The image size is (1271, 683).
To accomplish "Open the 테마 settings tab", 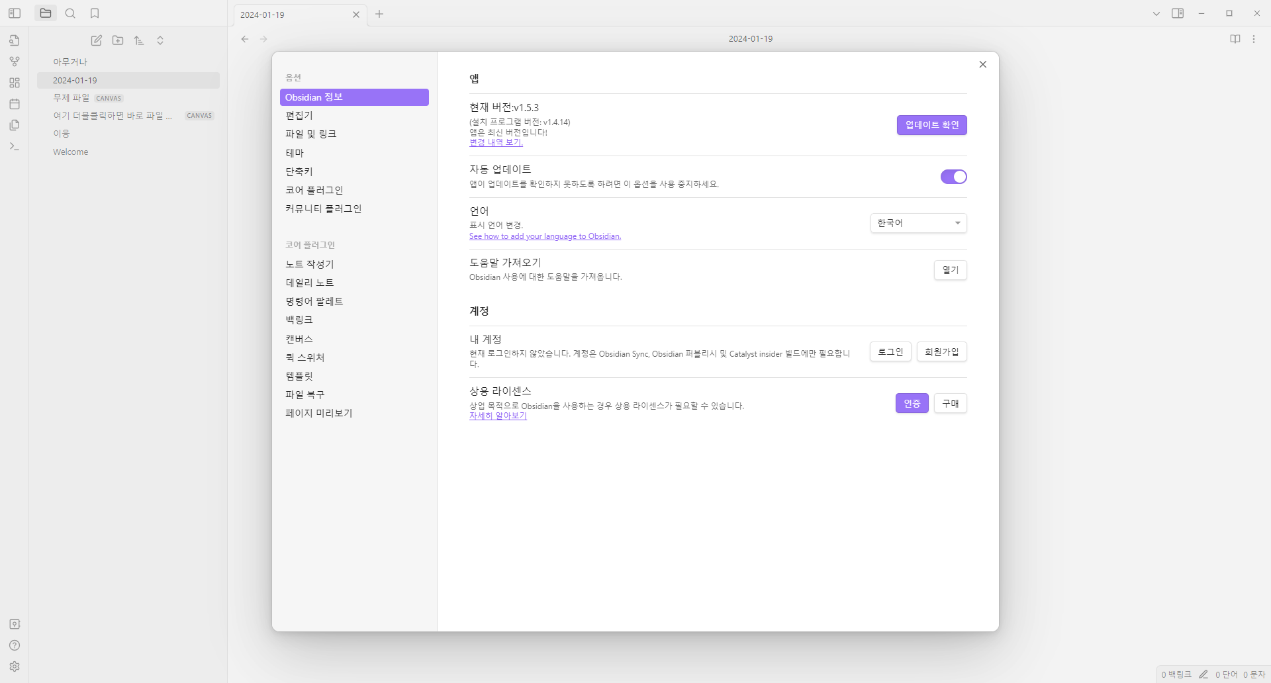I will [x=354, y=153].
